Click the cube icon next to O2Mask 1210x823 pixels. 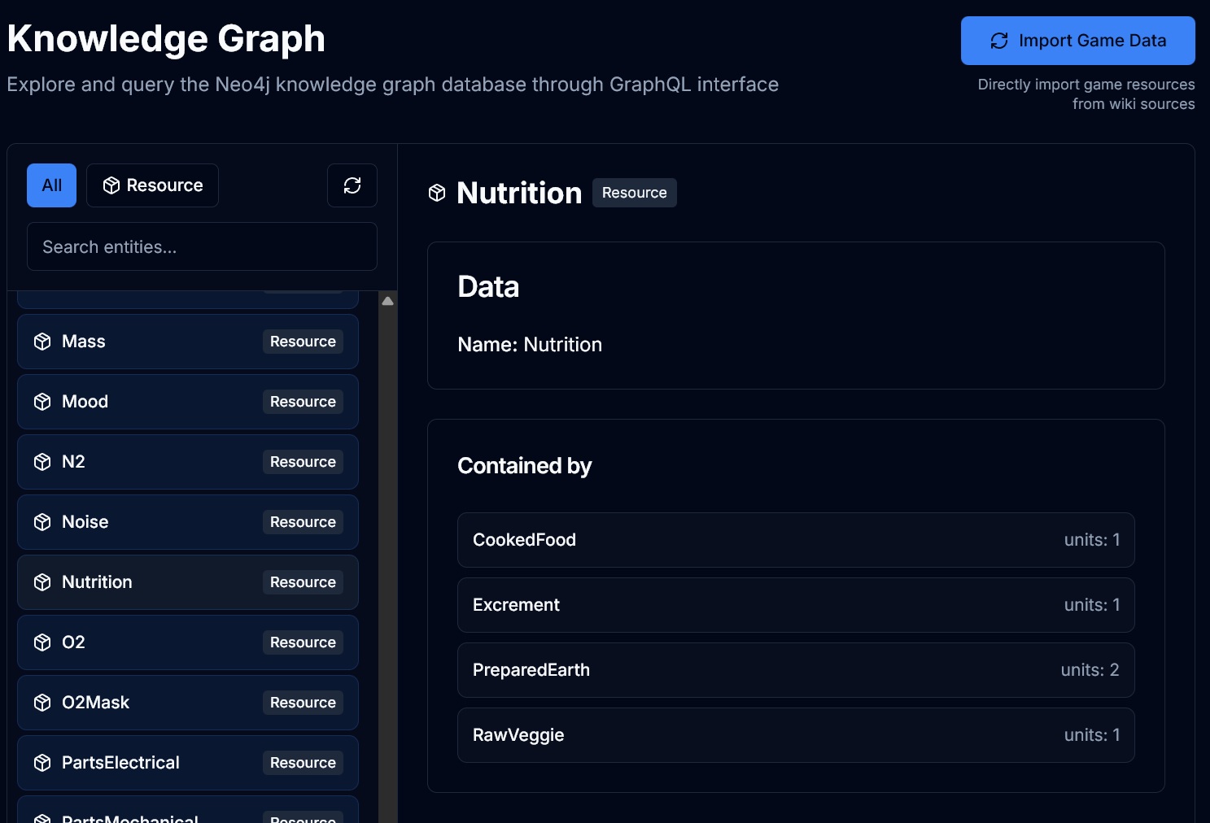click(x=42, y=703)
